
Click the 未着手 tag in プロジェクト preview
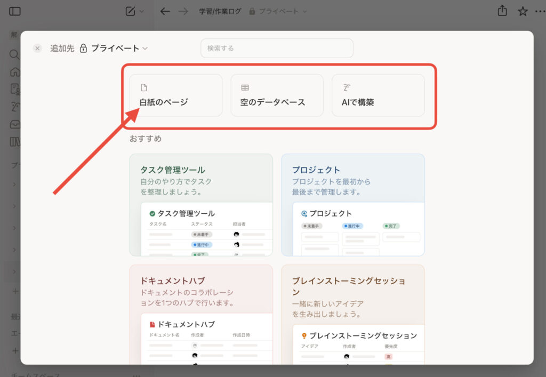(x=312, y=226)
